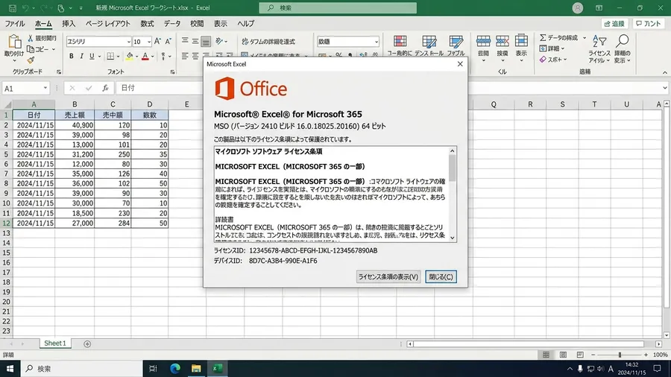Image resolution: width=671 pixels, height=377 pixels.
Task: Click the format cells icon
Action: point(521,41)
